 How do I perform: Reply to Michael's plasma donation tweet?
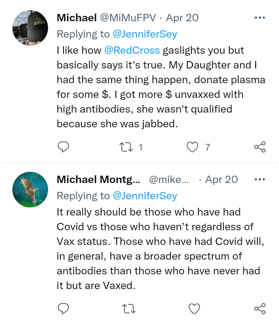coord(63,147)
